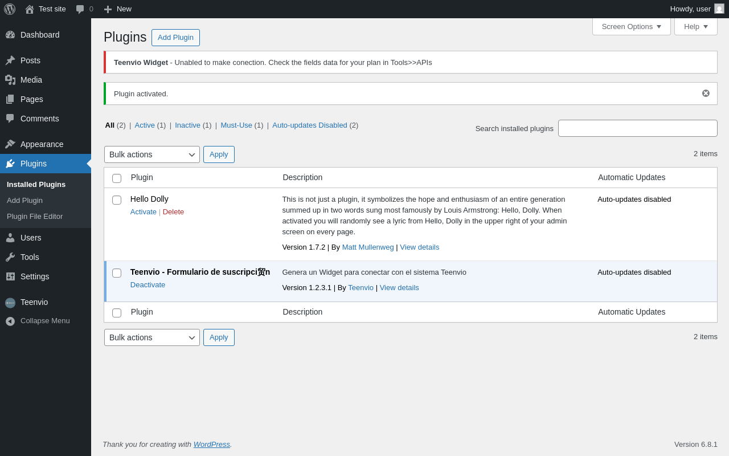The image size is (729, 456).
Task: Open Installed Plugins submenu item
Action: click(36, 185)
